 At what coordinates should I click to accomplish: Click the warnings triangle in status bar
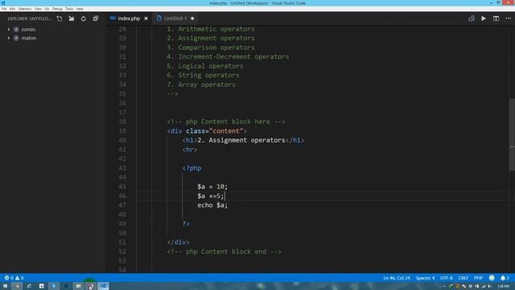(18, 278)
